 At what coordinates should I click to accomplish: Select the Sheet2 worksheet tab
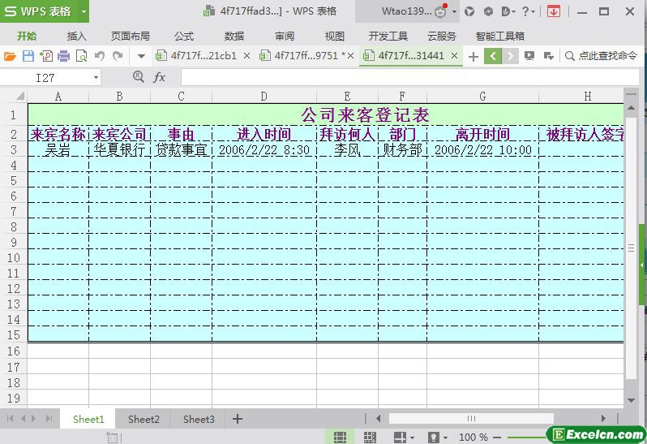pyautogui.click(x=144, y=419)
